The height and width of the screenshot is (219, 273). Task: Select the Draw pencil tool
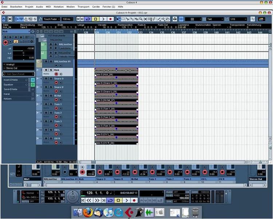click(154, 19)
